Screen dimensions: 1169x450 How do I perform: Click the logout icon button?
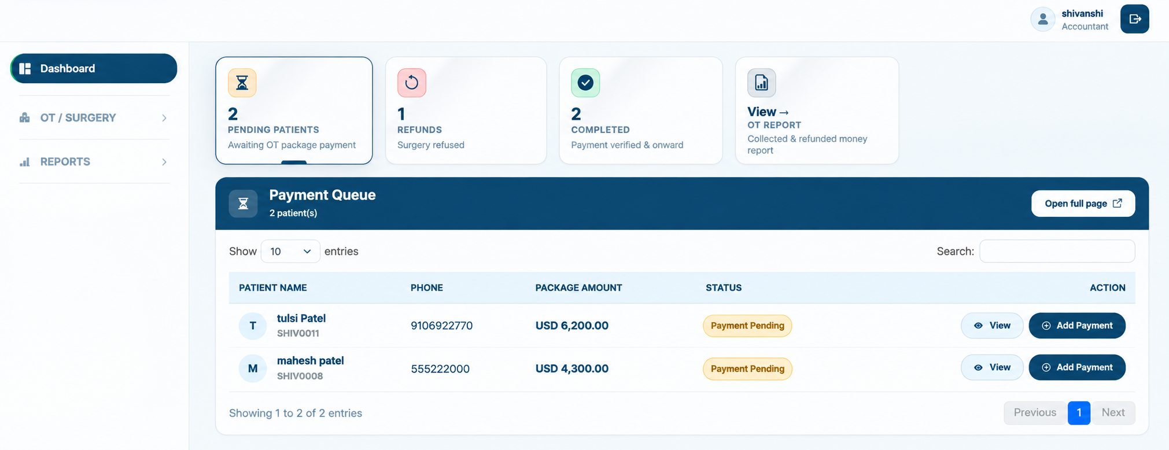point(1134,19)
